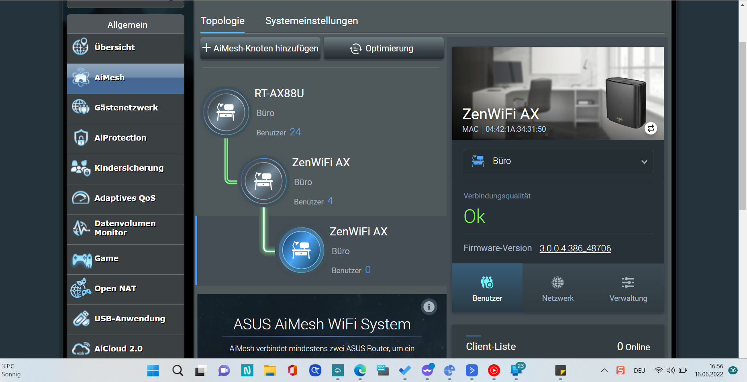
Task: Switch to the Verwaltung tab
Action: pos(628,288)
